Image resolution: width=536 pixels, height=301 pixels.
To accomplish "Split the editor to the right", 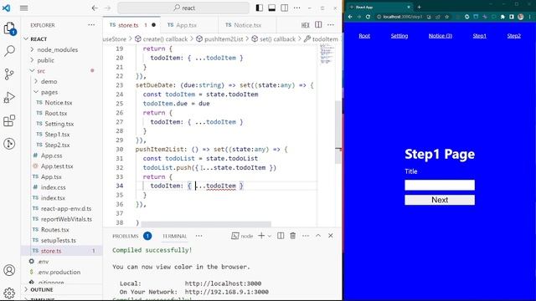I will click(x=318, y=24).
